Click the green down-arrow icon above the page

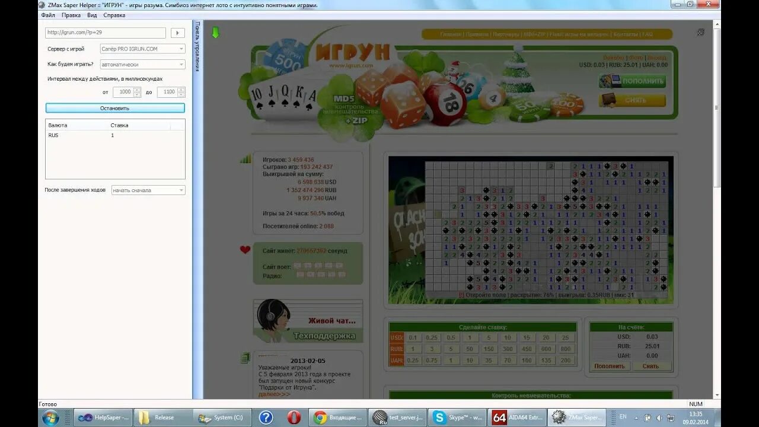(x=215, y=33)
